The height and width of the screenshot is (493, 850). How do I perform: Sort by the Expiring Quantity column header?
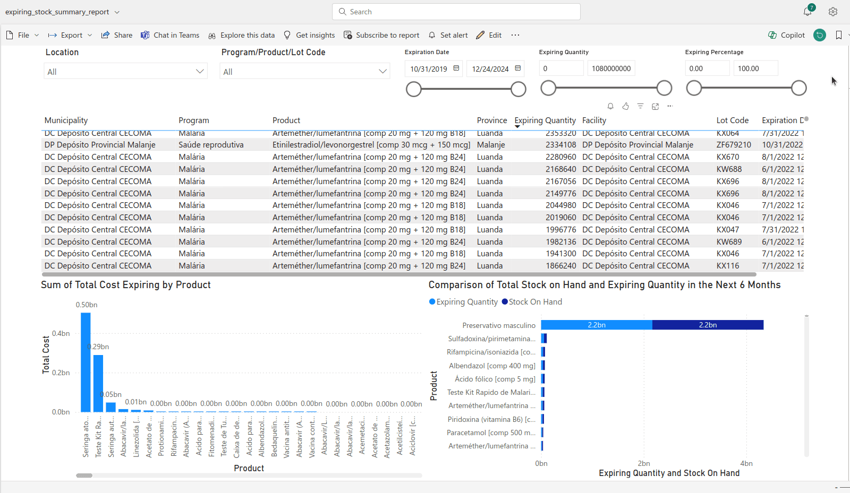pos(545,120)
